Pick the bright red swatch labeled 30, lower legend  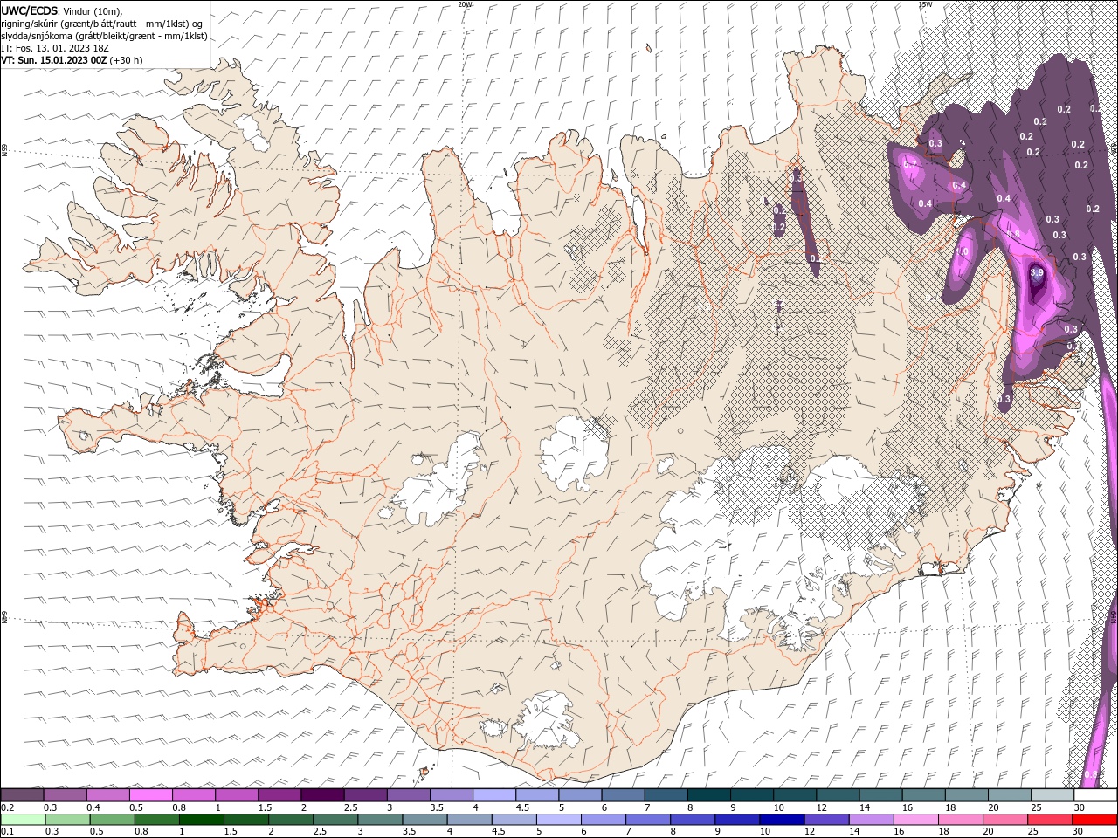1094,819
